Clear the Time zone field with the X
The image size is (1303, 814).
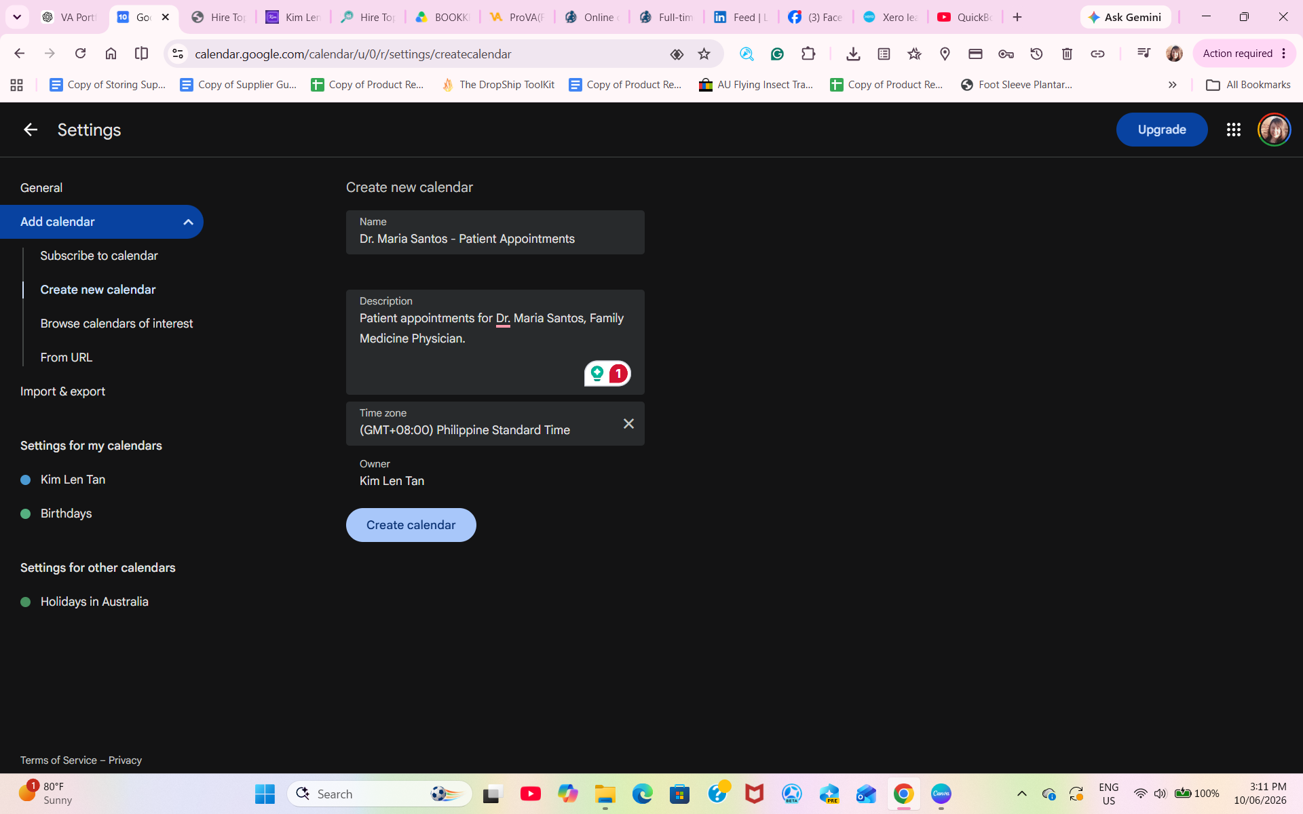[628, 423]
